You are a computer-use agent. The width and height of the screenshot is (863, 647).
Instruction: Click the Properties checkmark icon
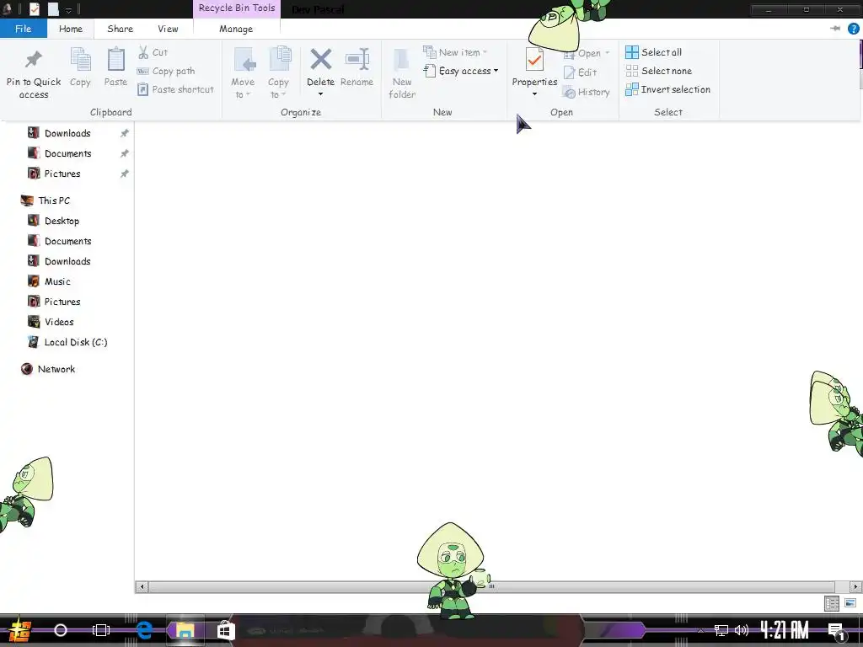pos(534,60)
